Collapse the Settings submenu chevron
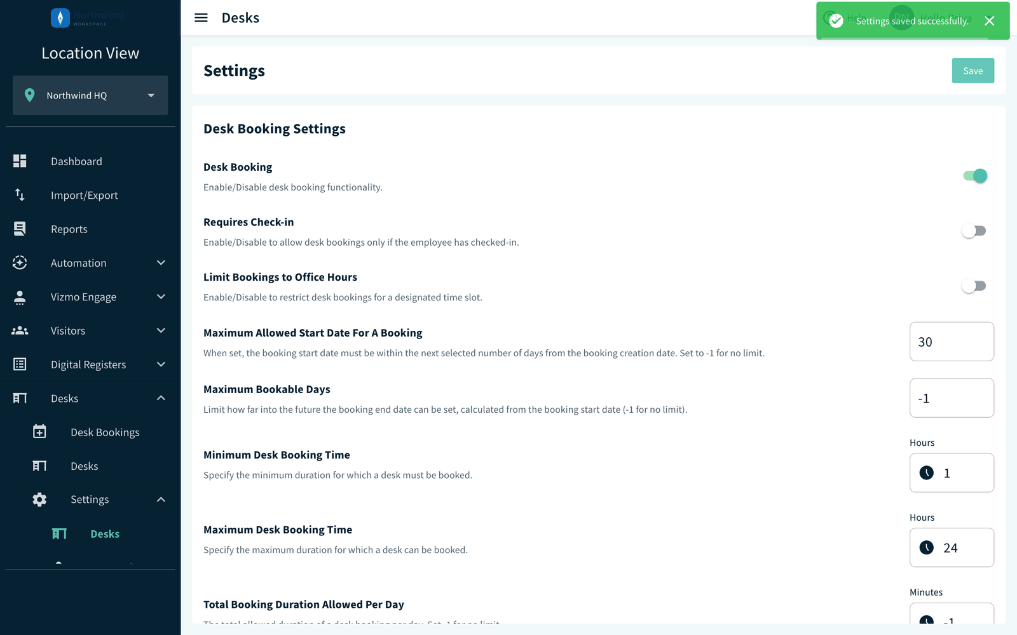The image size is (1017, 635). (x=161, y=500)
